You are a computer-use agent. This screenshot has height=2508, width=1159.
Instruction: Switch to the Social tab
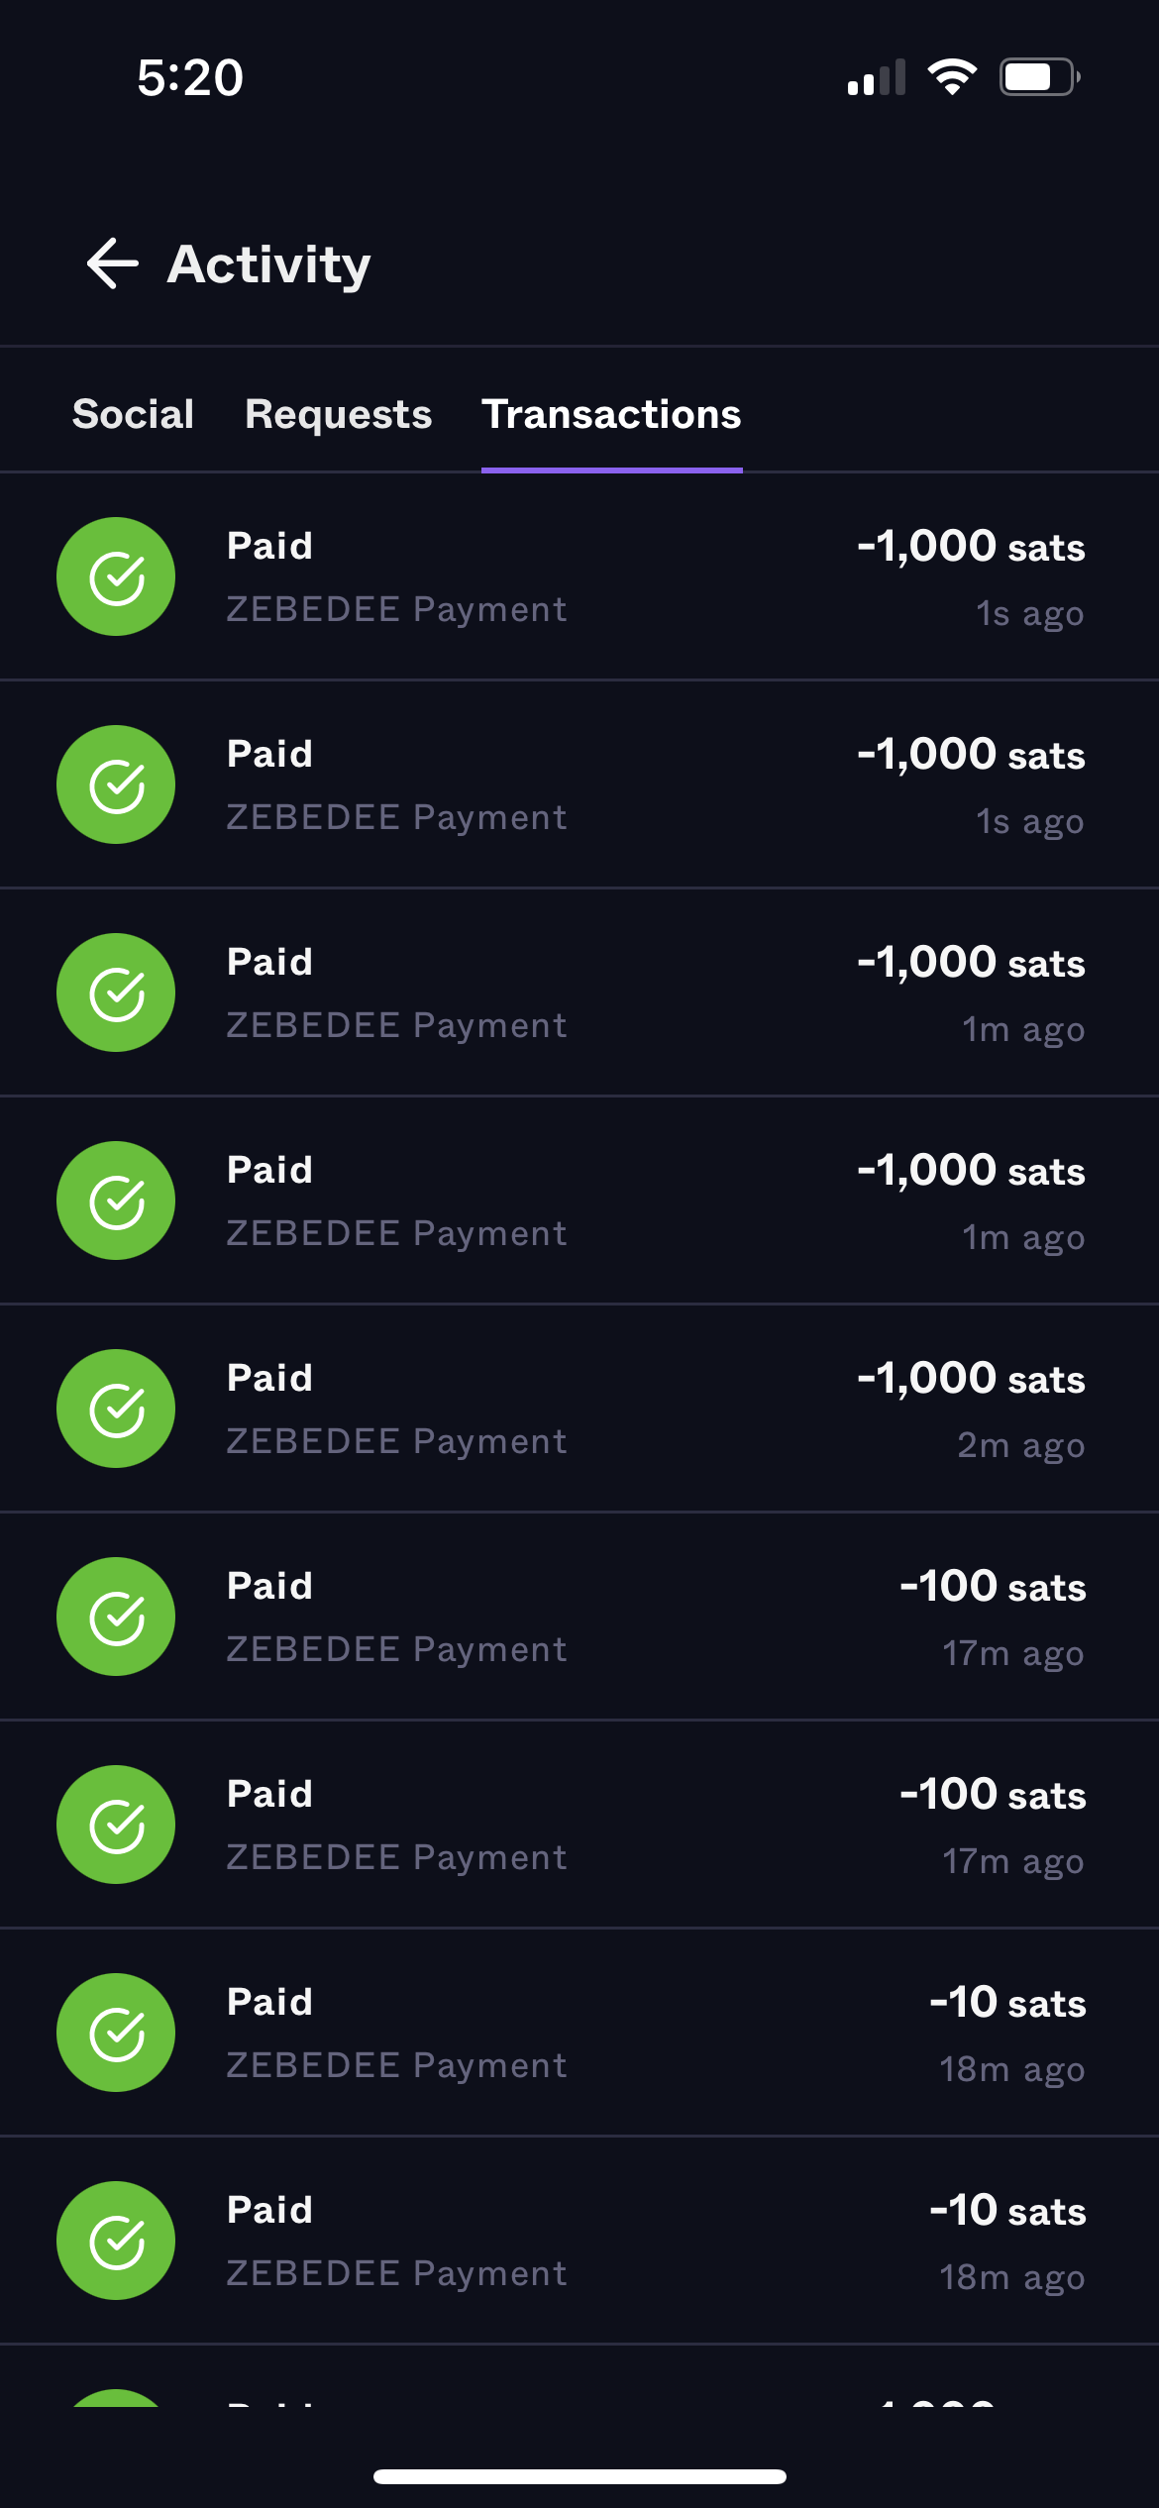133,414
